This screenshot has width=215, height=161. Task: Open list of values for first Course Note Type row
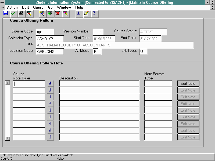click(50, 83)
